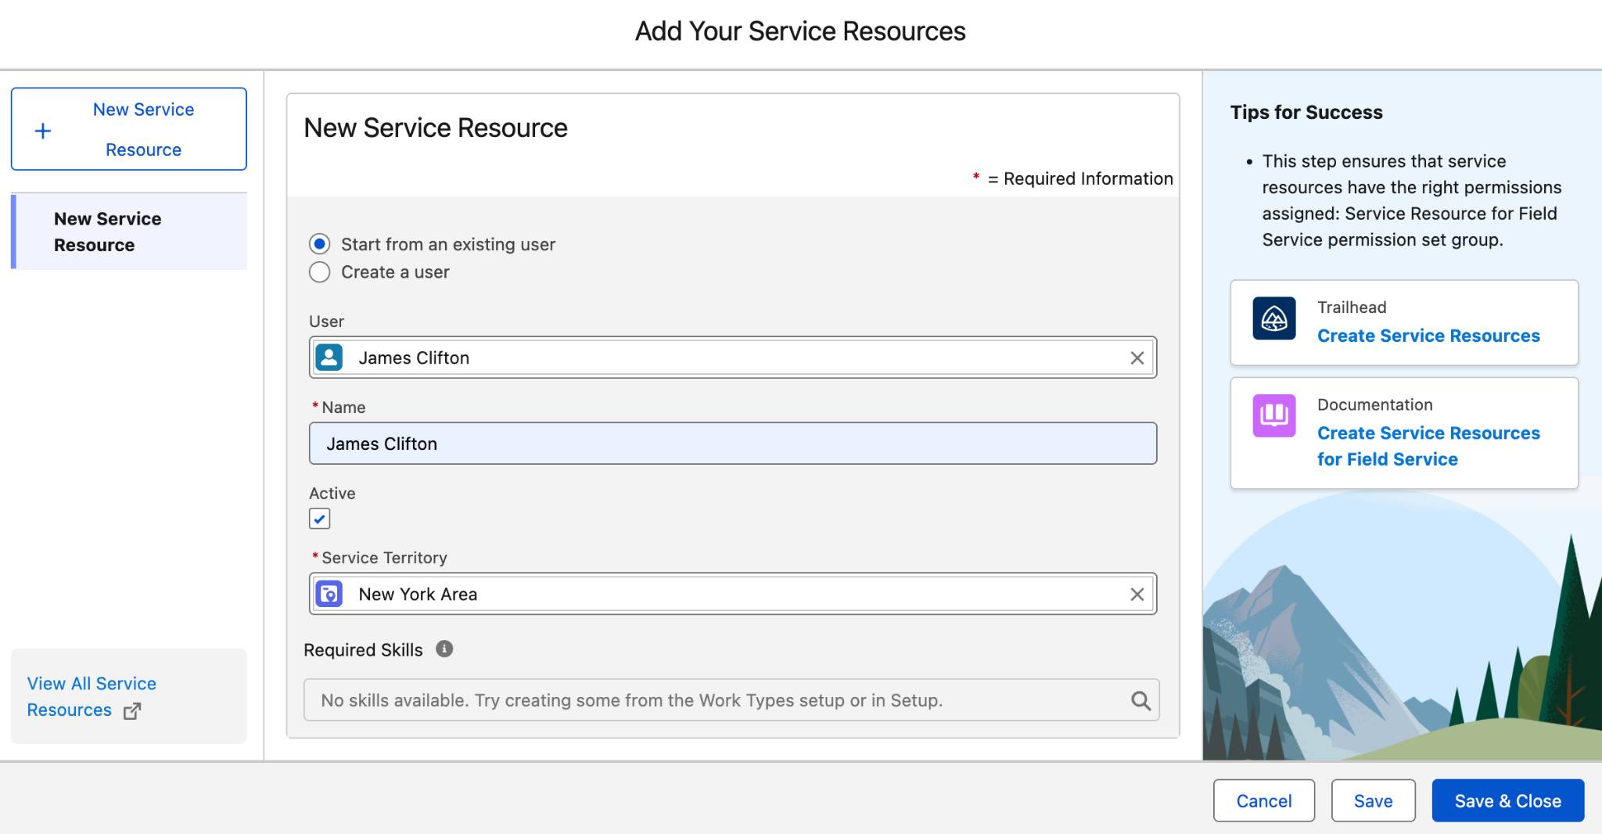Open the Required Skills info tooltip icon
Image resolution: width=1602 pixels, height=834 pixels.
[444, 649]
